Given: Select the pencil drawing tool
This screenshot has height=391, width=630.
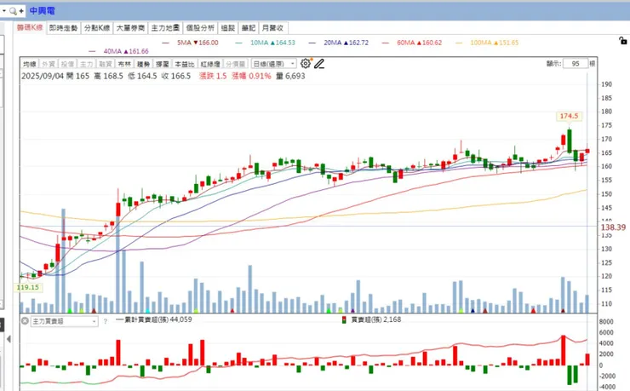Looking at the screenshot, I should [319, 64].
